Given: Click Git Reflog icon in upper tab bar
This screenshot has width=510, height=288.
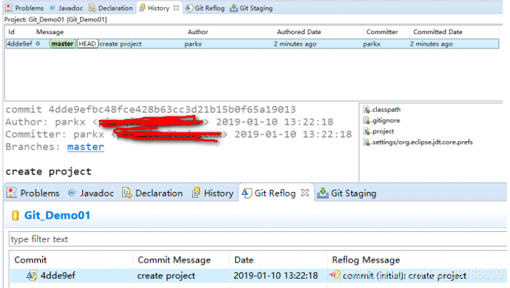Looking at the screenshot, I should 189,8.
